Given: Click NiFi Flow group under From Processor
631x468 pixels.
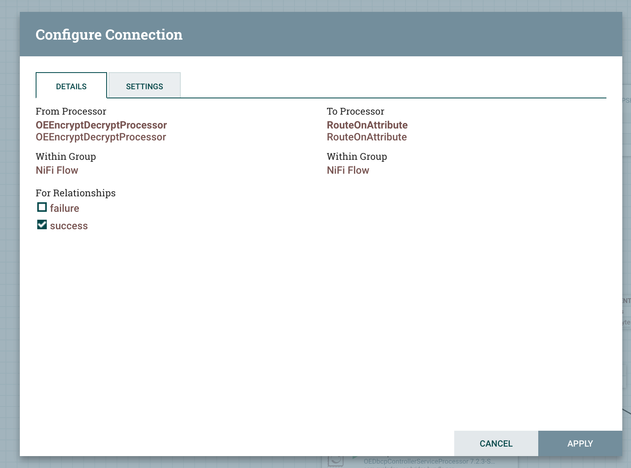Looking at the screenshot, I should coord(57,170).
